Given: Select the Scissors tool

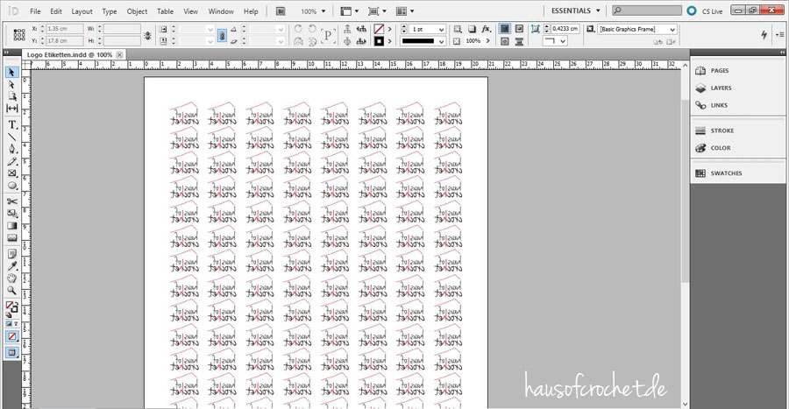Looking at the screenshot, I should pos(12,201).
